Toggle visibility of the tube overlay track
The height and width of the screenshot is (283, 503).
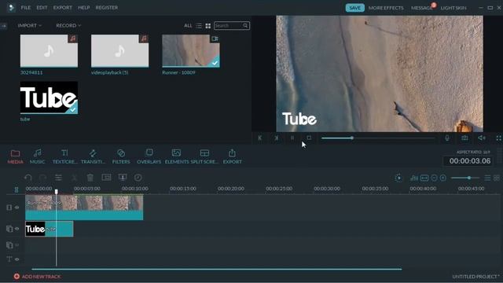point(17,229)
